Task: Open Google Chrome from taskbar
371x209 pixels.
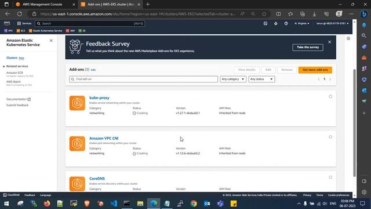Action: coord(194,204)
